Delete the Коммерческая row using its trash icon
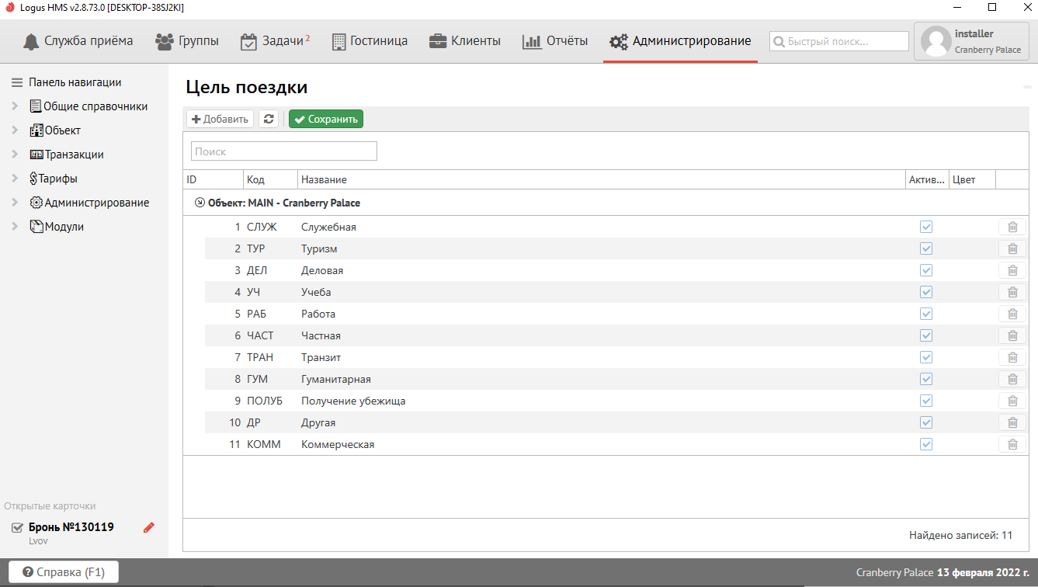Image resolution: width=1038 pixels, height=587 pixels. (1012, 444)
